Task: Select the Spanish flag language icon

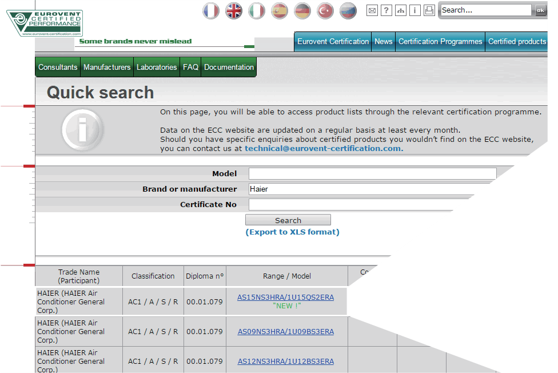Action: click(x=280, y=11)
